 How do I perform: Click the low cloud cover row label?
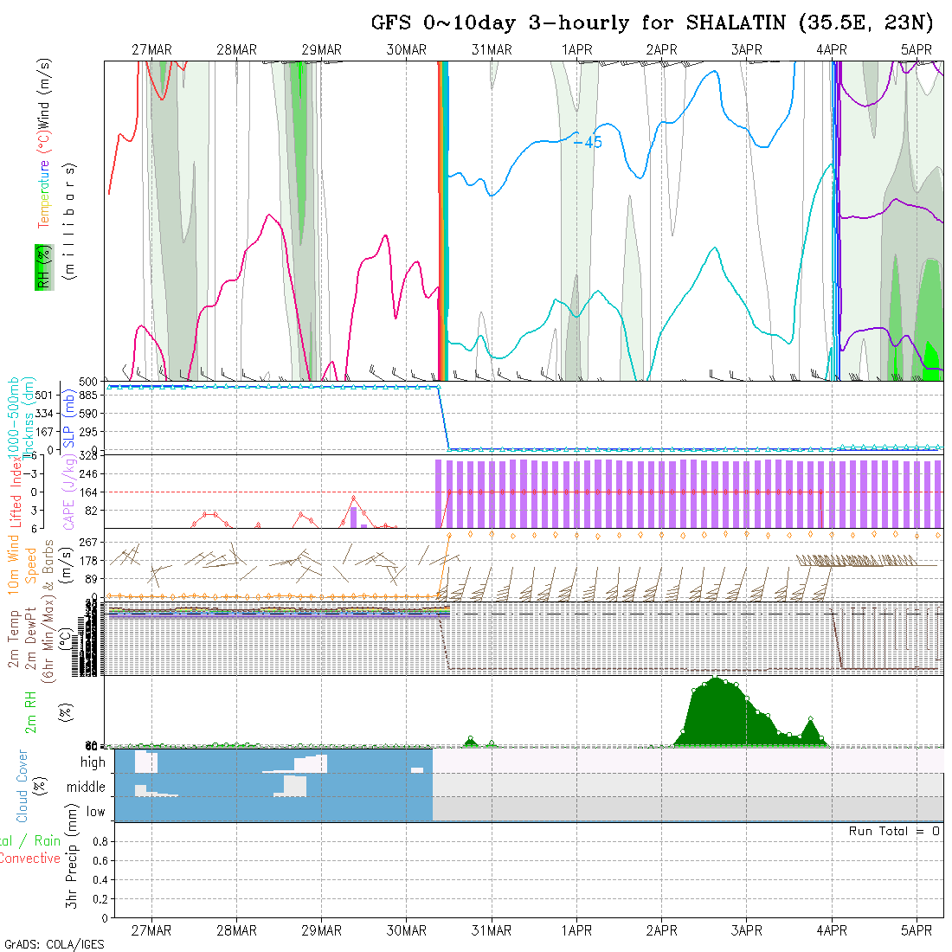coord(95,812)
